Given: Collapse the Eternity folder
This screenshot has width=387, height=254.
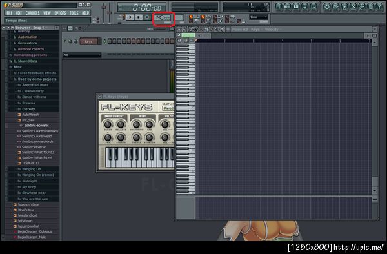Looking at the screenshot, I should click(x=28, y=109).
